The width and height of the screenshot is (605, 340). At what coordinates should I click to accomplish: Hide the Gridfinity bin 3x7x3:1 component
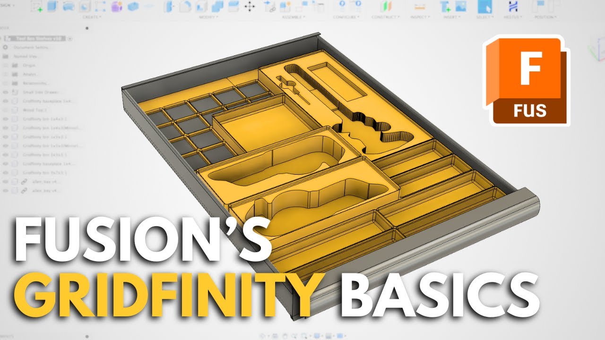[5, 173]
